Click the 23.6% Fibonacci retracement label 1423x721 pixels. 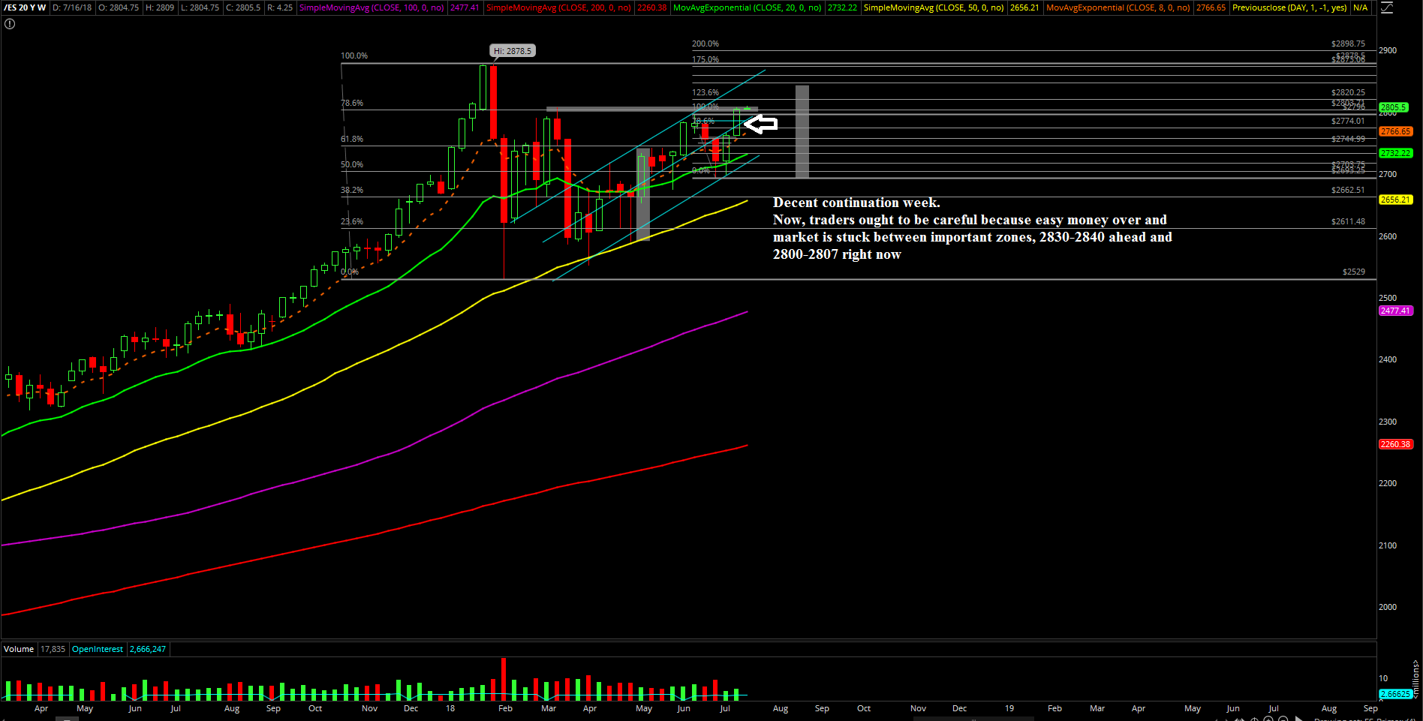point(352,221)
